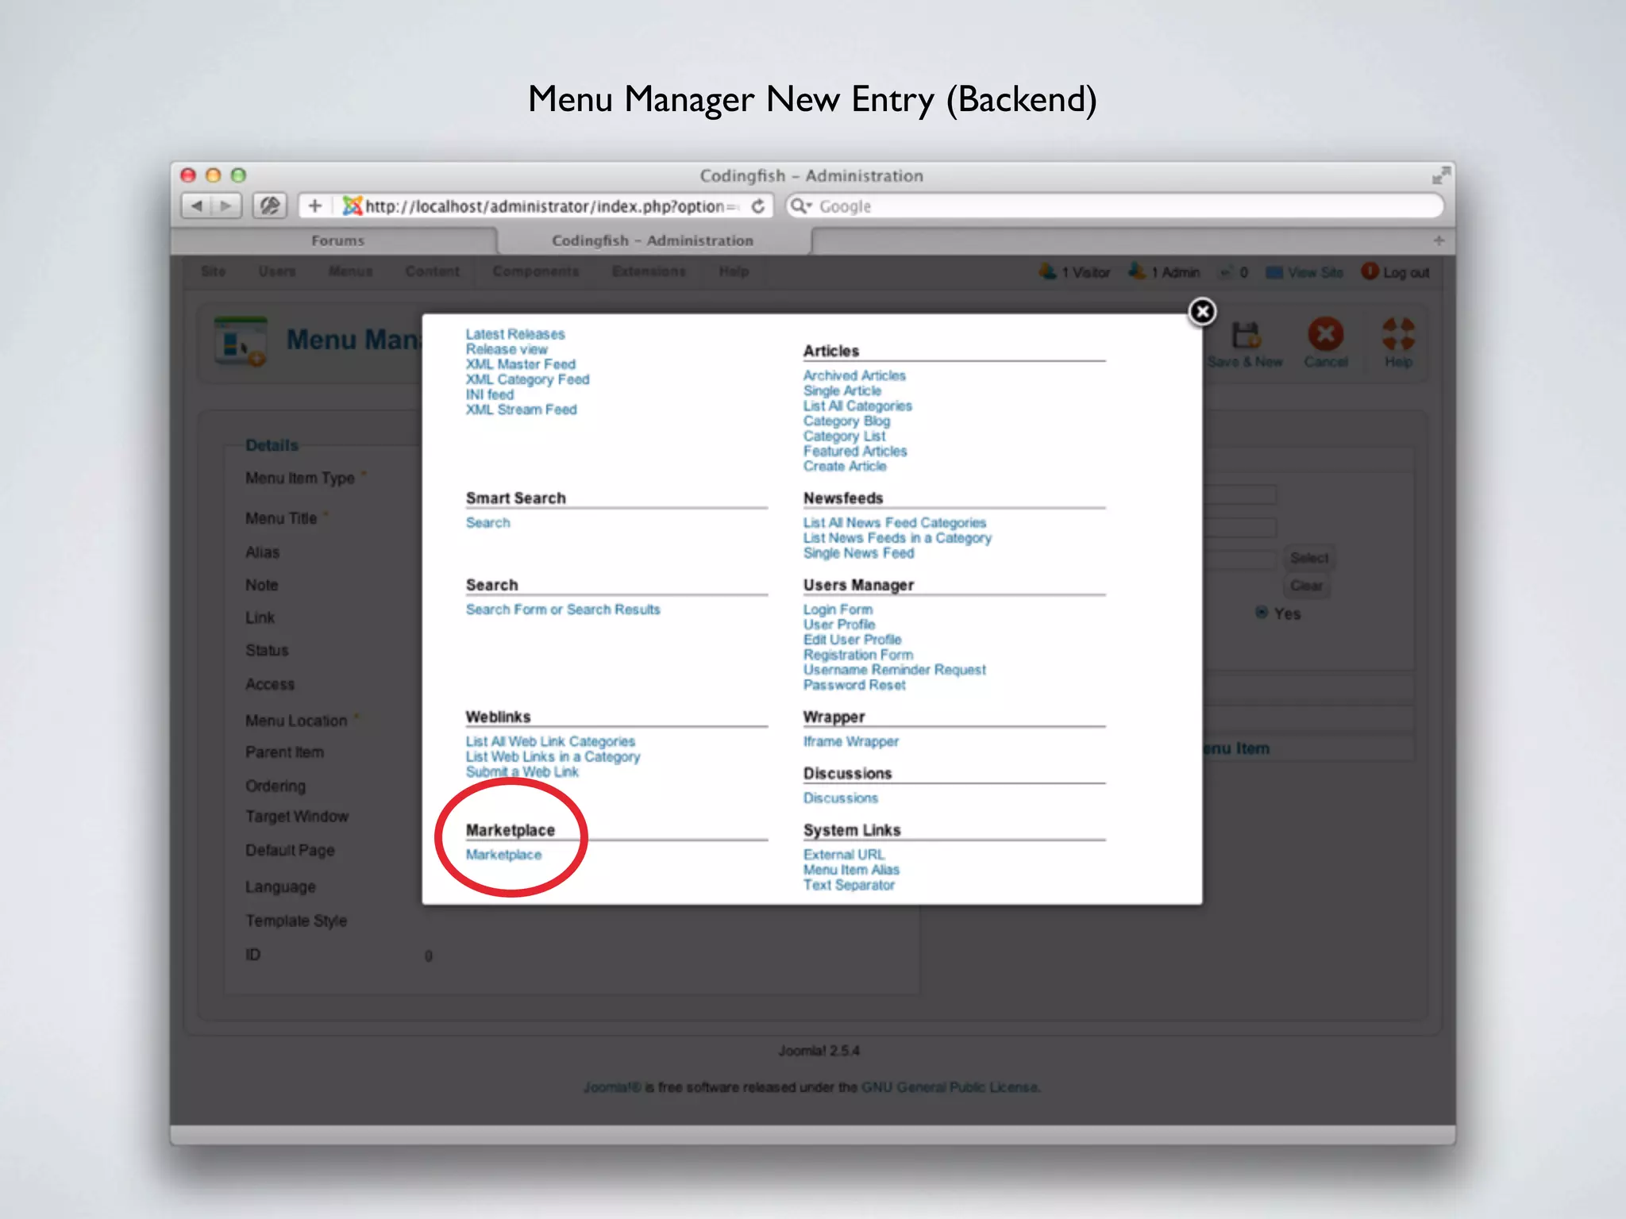The image size is (1626, 1219).
Task: Select Archived Articles type
Action: pyautogui.click(x=854, y=375)
